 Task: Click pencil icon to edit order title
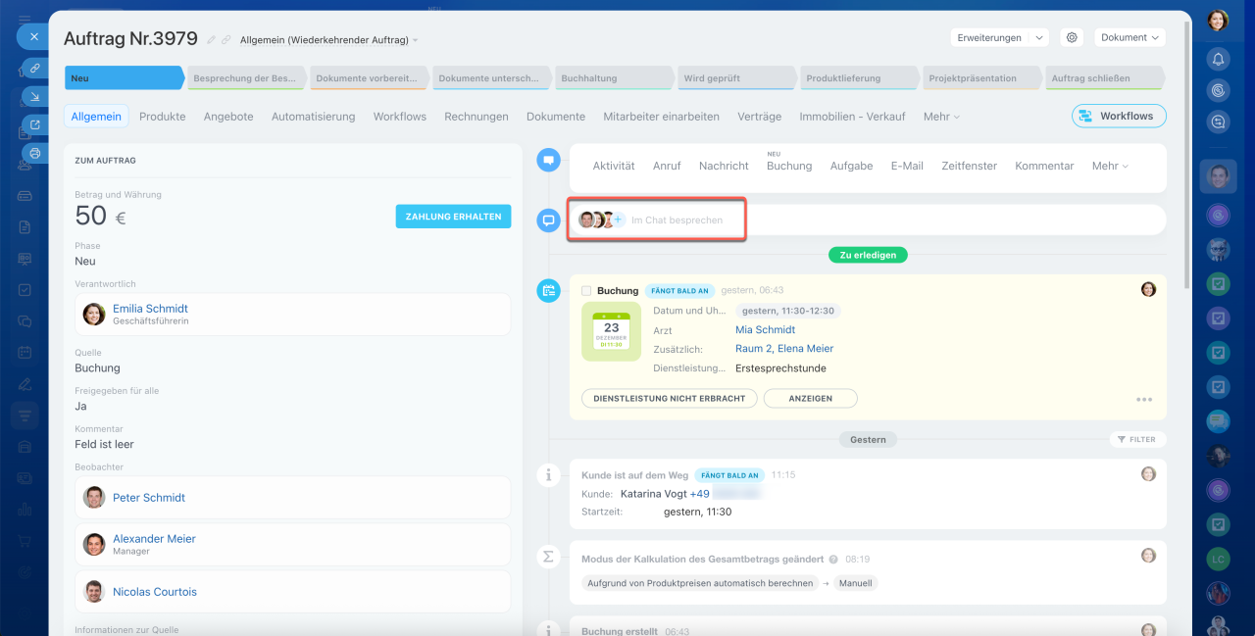pyautogui.click(x=211, y=40)
